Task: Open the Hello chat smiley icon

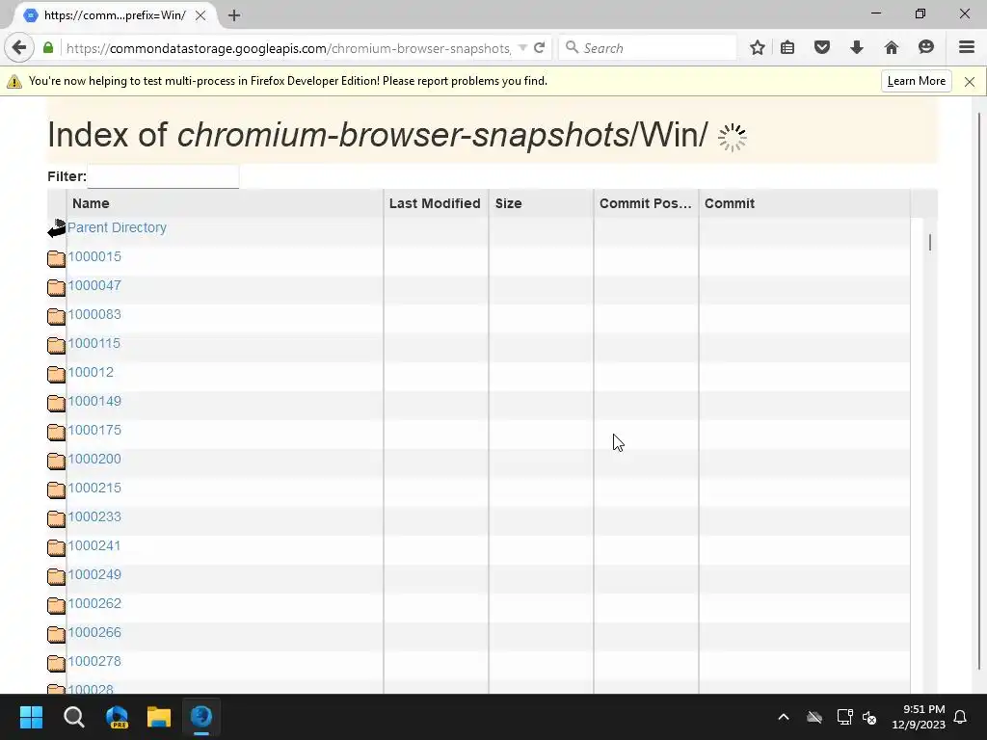Action: 926,48
